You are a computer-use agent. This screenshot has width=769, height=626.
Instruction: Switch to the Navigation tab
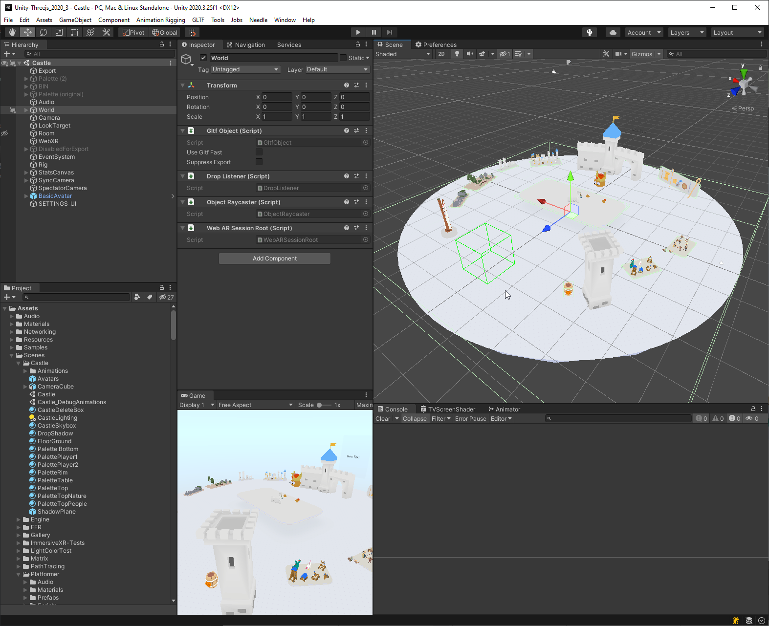coord(246,44)
